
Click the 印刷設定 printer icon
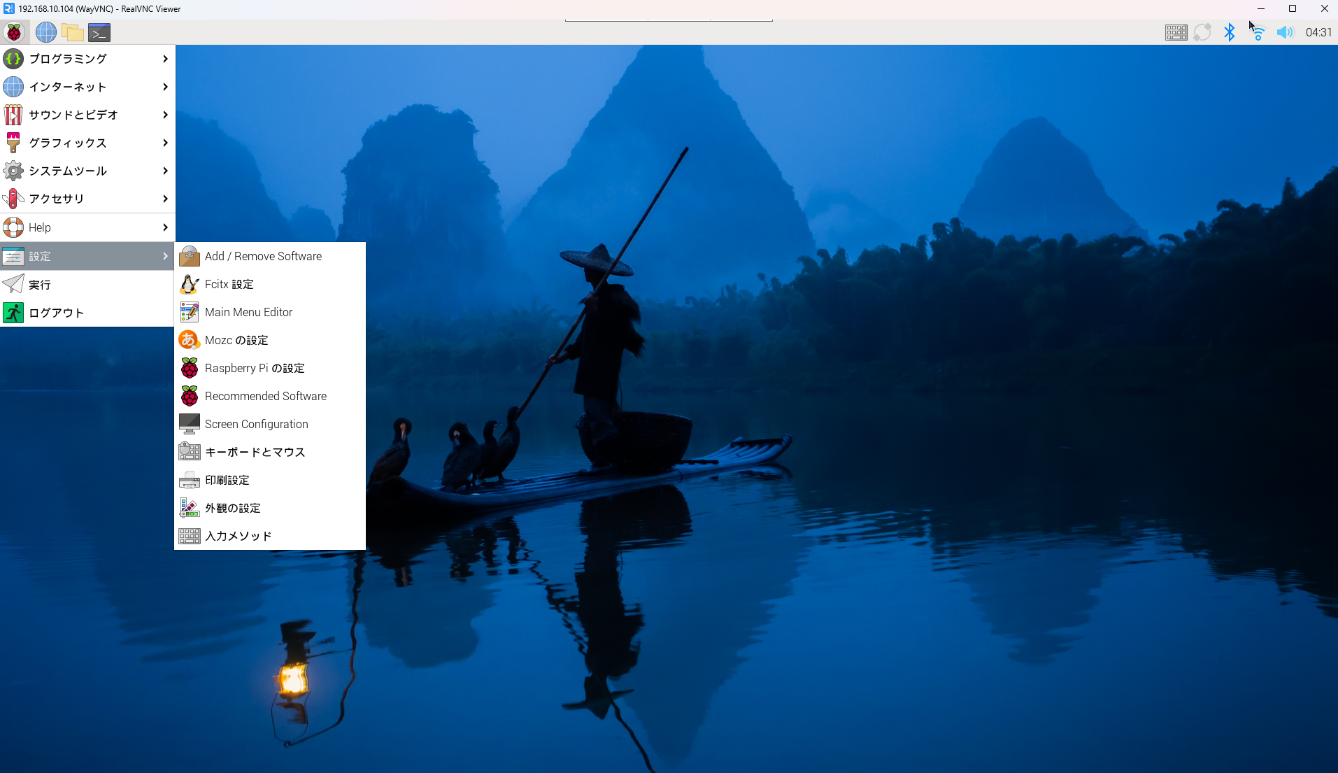(x=190, y=480)
